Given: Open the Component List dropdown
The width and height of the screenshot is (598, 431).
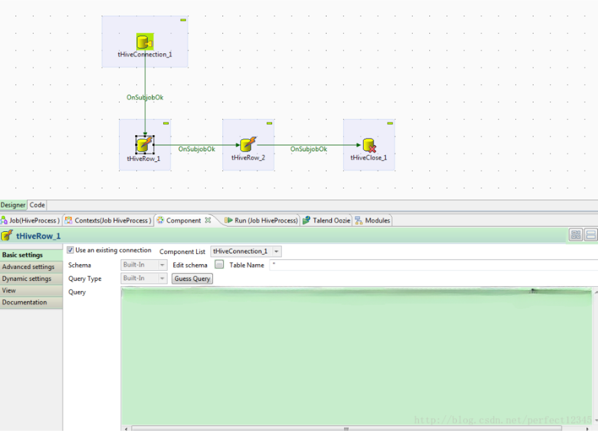Looking at the screenshot, I should [x=276, y=251].
